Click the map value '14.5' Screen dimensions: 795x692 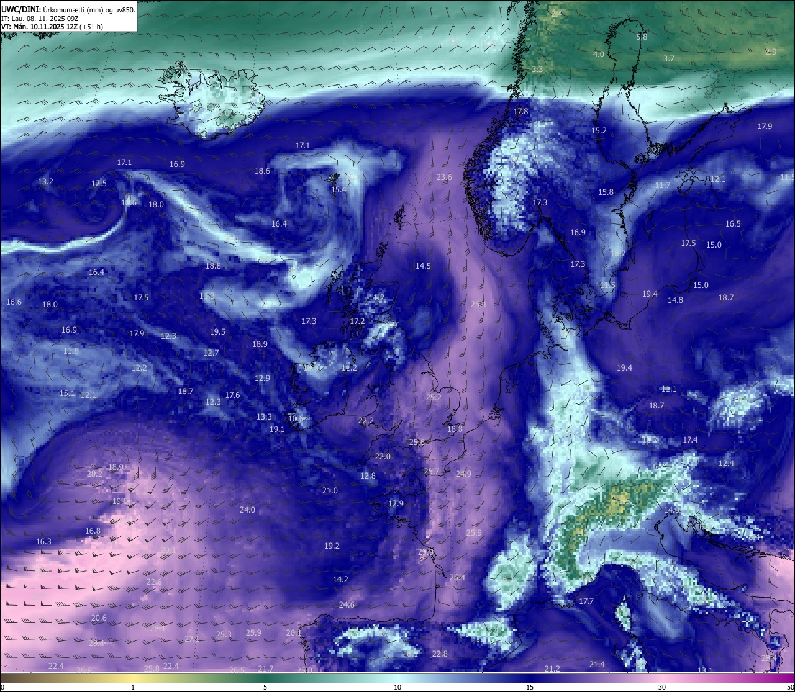click(x=423, y=266)
